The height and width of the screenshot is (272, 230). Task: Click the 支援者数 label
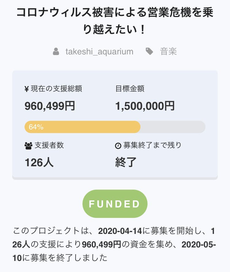[x=49, y=145]
